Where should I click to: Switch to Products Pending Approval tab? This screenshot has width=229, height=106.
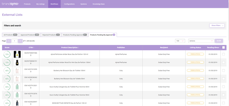[75, 35]
